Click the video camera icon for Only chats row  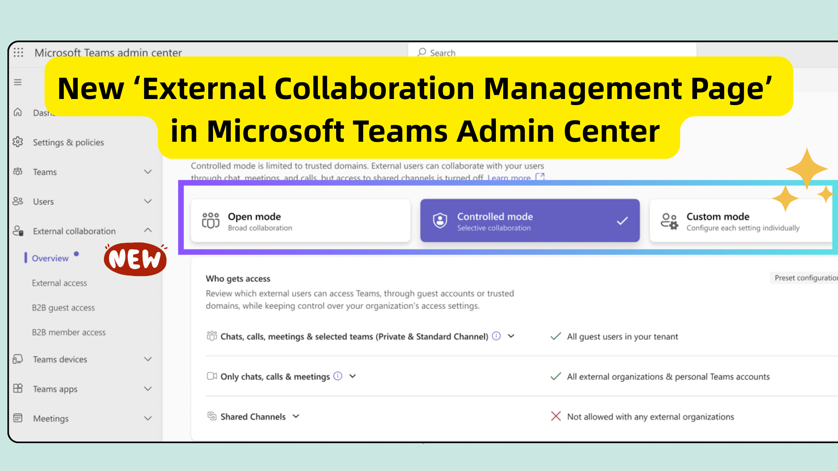point(212,376)
